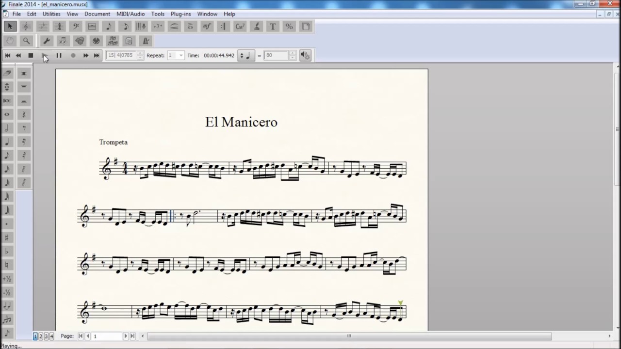Viewport: 621px width, 349px height.
Task: Open the File menu
Action: click(16, 14)
